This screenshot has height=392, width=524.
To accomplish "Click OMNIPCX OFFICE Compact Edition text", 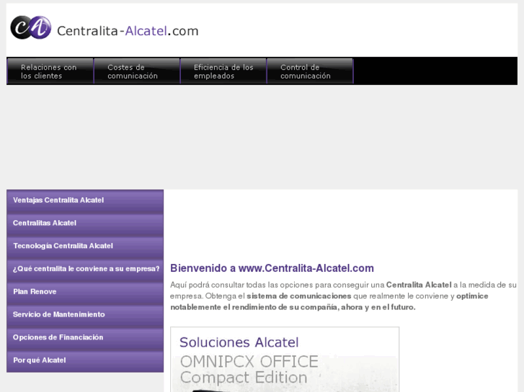I will [x=249, y=369].
